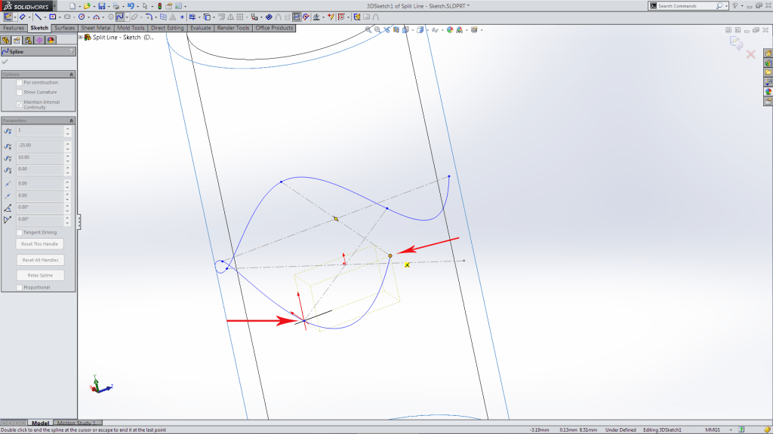
Task: Click the Relax Spline button
Action: (39, 275)
